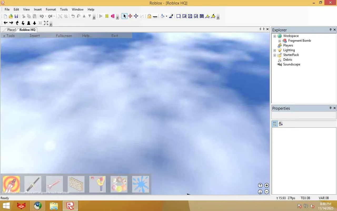
Task: Select the eyedropper color picker tool
Action: pos(171,16)
